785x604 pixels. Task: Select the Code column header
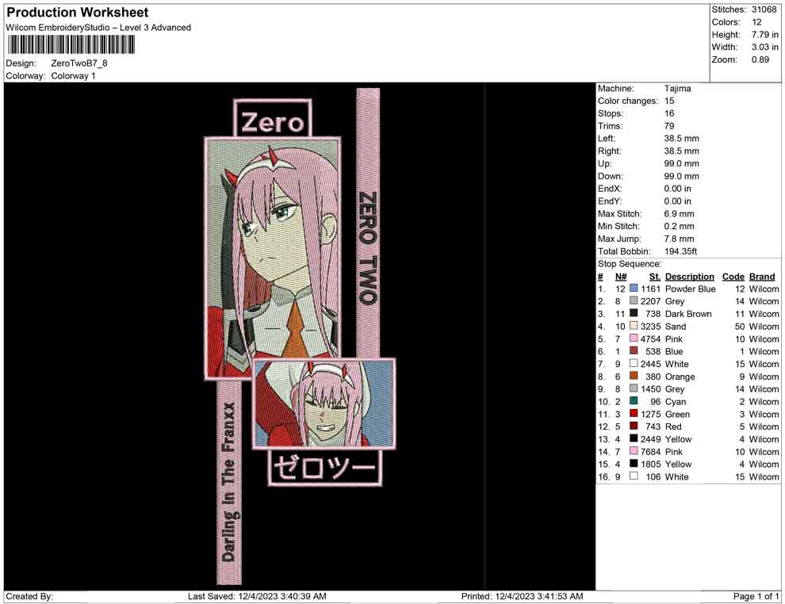click(733, 277)
